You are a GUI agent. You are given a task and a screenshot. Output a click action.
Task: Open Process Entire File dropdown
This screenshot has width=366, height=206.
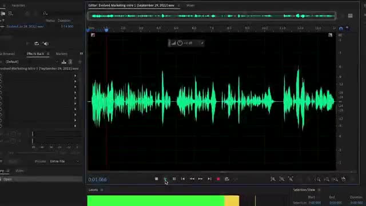[64, 161]
